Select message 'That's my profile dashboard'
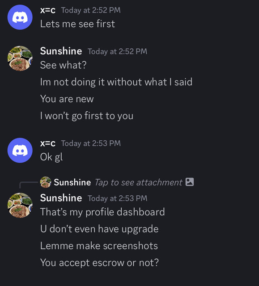Image resolution: width=259 pixels, height=286 pixels. [102, 212]
